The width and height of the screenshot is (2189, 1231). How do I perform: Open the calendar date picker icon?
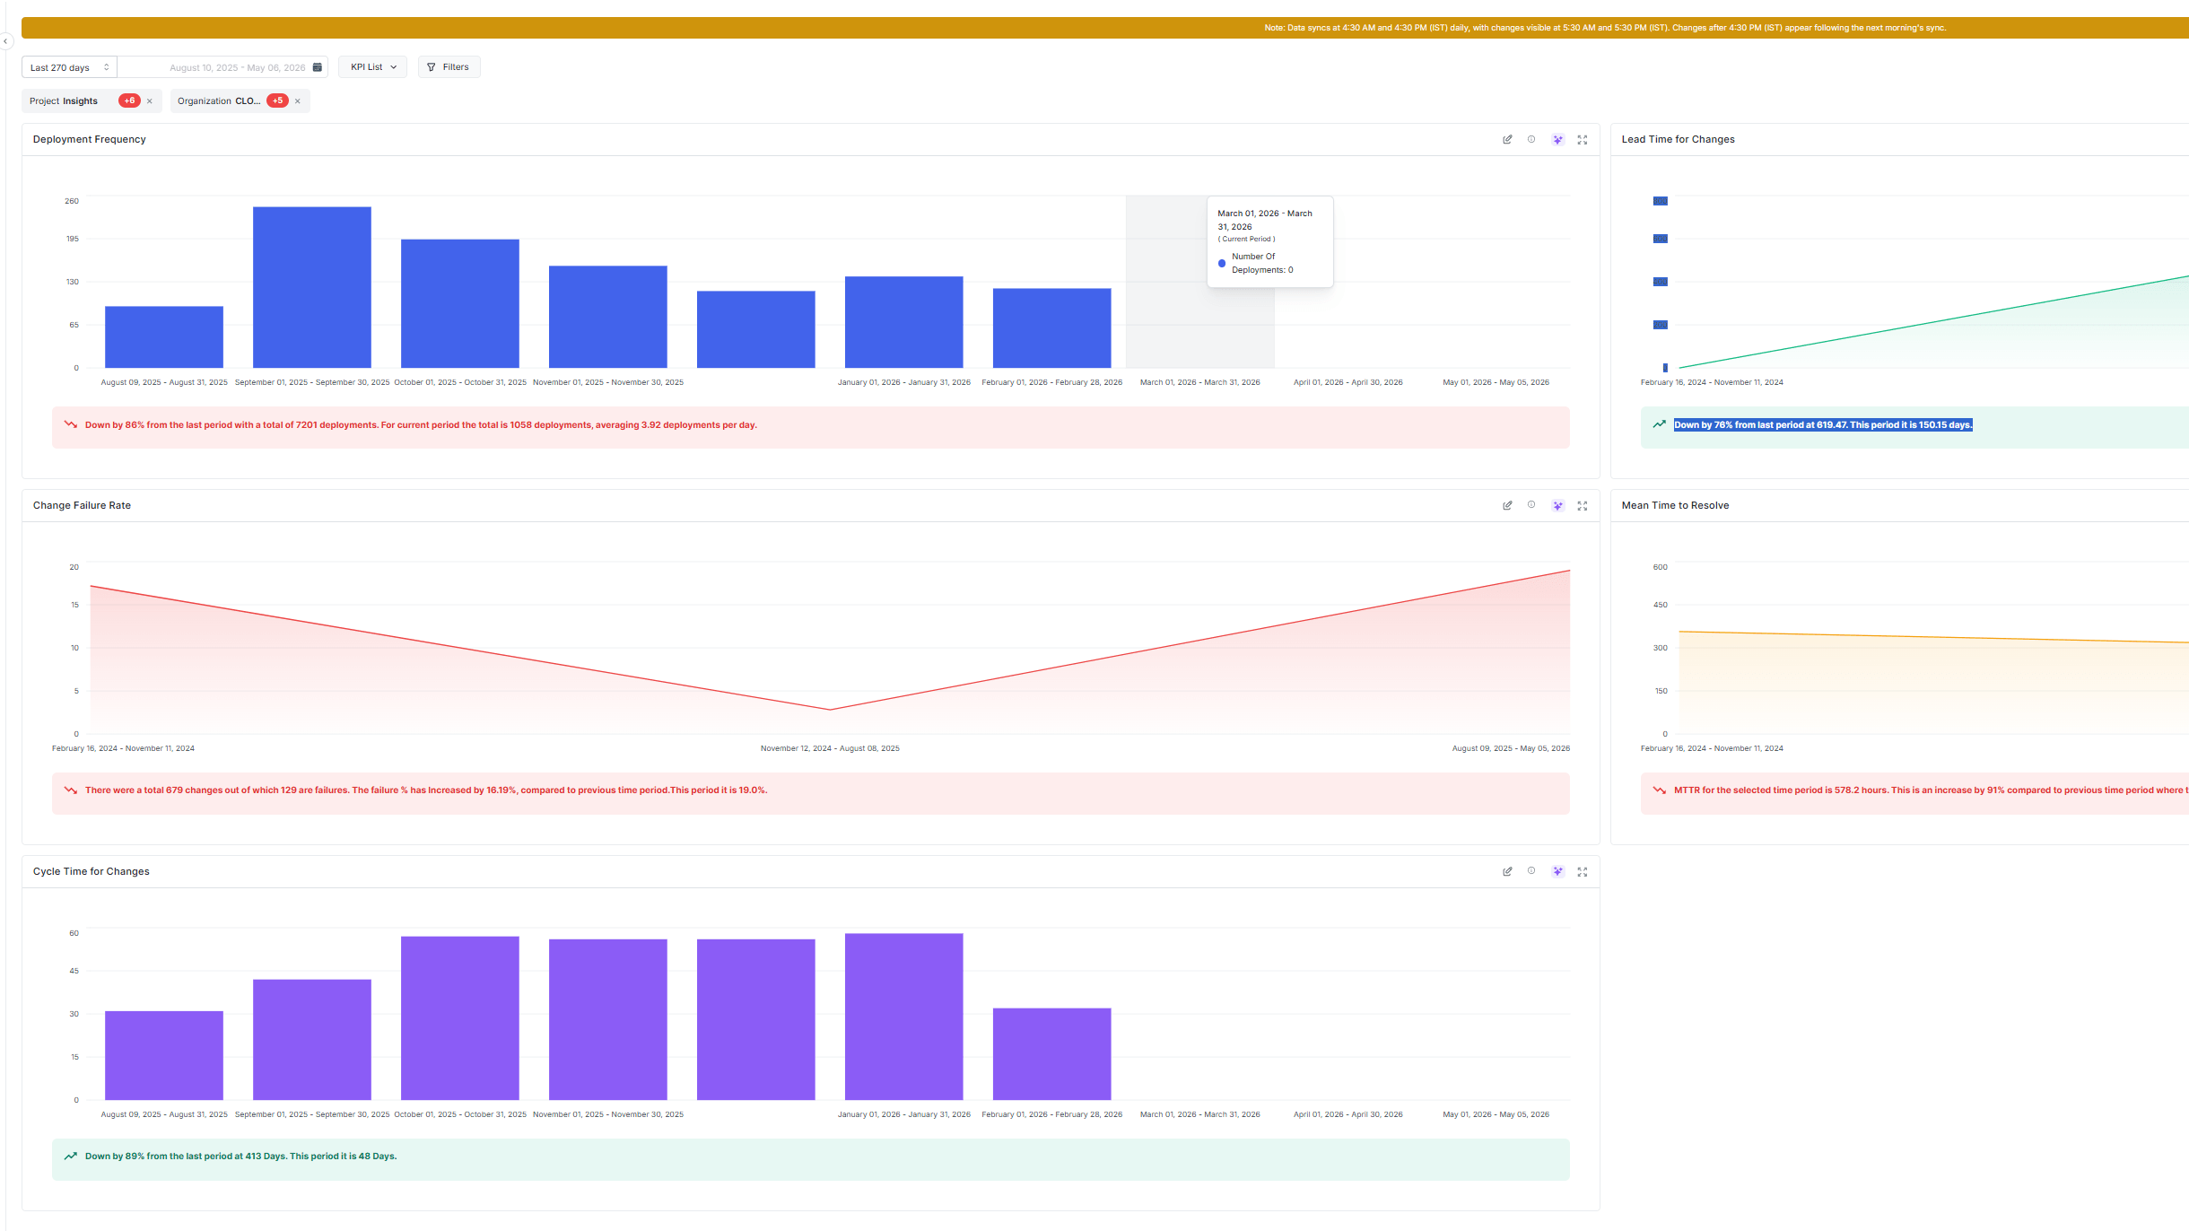click(x=317, y=67)
